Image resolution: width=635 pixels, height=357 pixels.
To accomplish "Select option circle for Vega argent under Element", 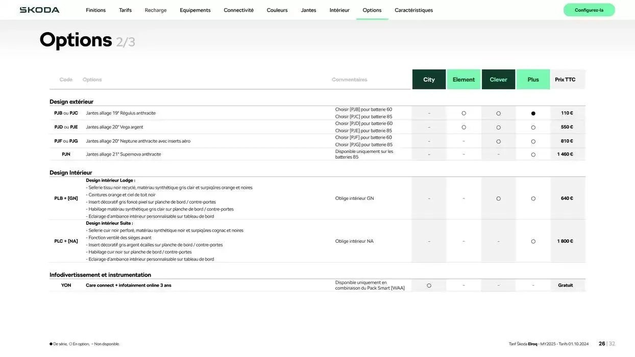I will (463, 127).
